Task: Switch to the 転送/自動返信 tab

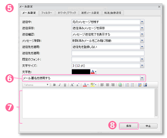Action: coord(113,13)
